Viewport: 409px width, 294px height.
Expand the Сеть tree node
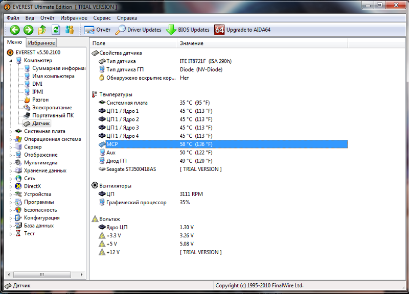11,179
